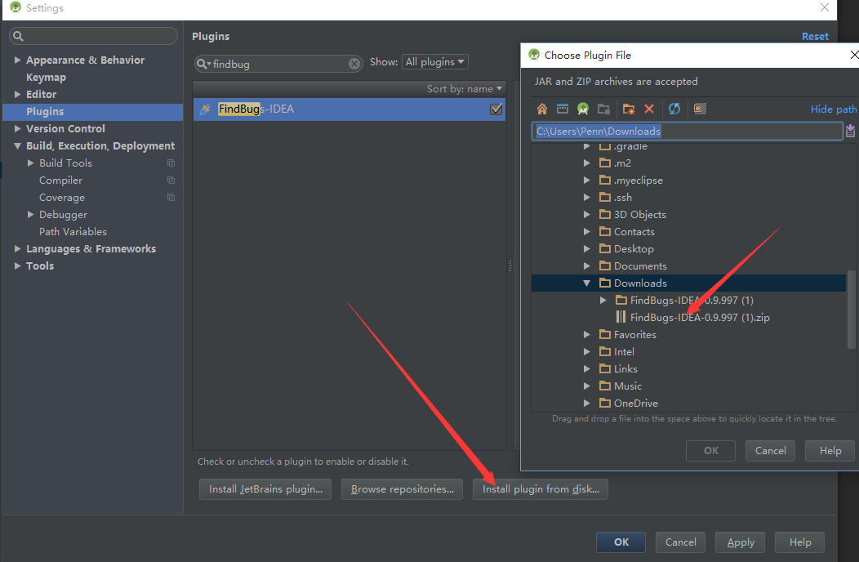The image size is (859, 562).
Task: Delete selected item with red X icon
Action: click(x=649, y=109)
